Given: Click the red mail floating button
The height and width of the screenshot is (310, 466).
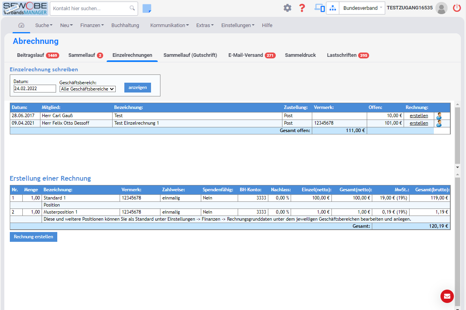Looking at the screenshot, I should pos(447,296).
